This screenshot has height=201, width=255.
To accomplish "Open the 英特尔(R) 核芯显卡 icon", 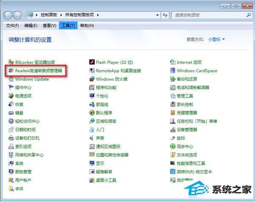I will pyautogui.click(x=173, y=172).
